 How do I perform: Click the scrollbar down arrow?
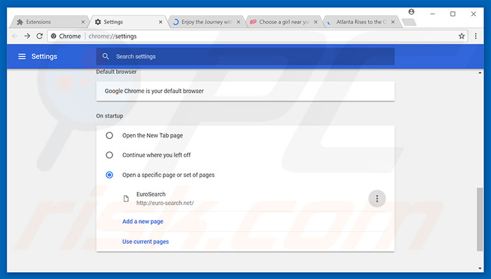coord(480,268)
